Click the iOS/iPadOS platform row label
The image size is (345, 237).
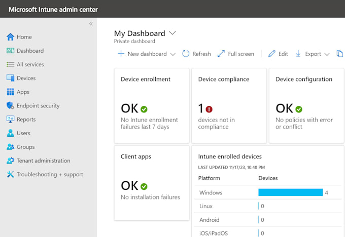coord(214,233)
